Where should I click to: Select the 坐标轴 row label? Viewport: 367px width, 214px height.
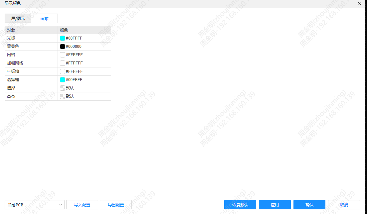click(x=13, y=71)
